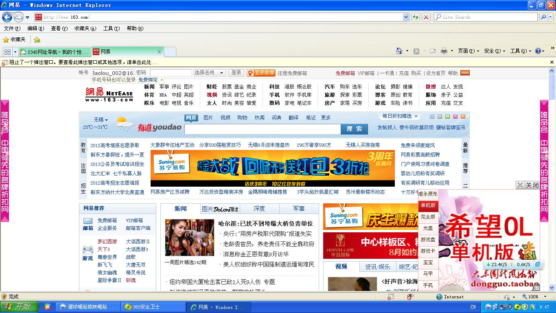The width and height of the screenshot is (556, 313).
Task: Open the 无锡 city weather dropdown
Action: pos(101,120)
